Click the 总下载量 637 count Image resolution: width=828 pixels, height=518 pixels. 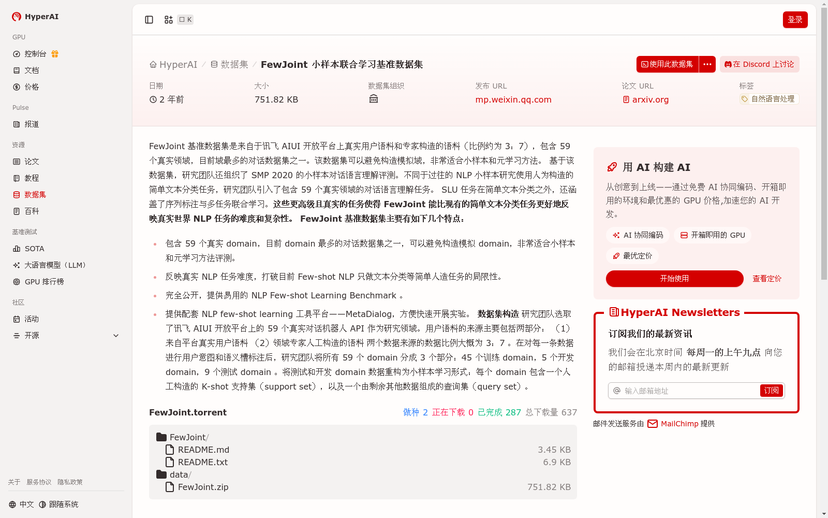551,412
